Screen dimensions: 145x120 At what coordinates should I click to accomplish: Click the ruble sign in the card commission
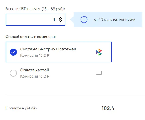48,76
